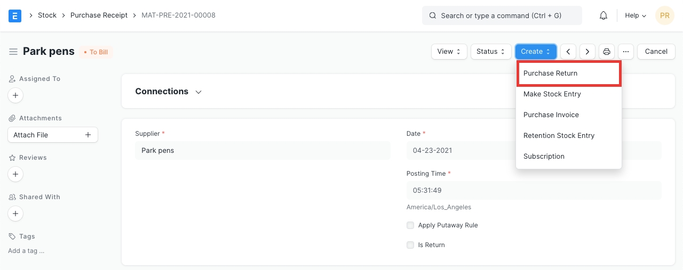This screenshot has height=270, width=683.
Task: Enable the Apply Putaway Rule checkbox
Action: pos(410,225)
